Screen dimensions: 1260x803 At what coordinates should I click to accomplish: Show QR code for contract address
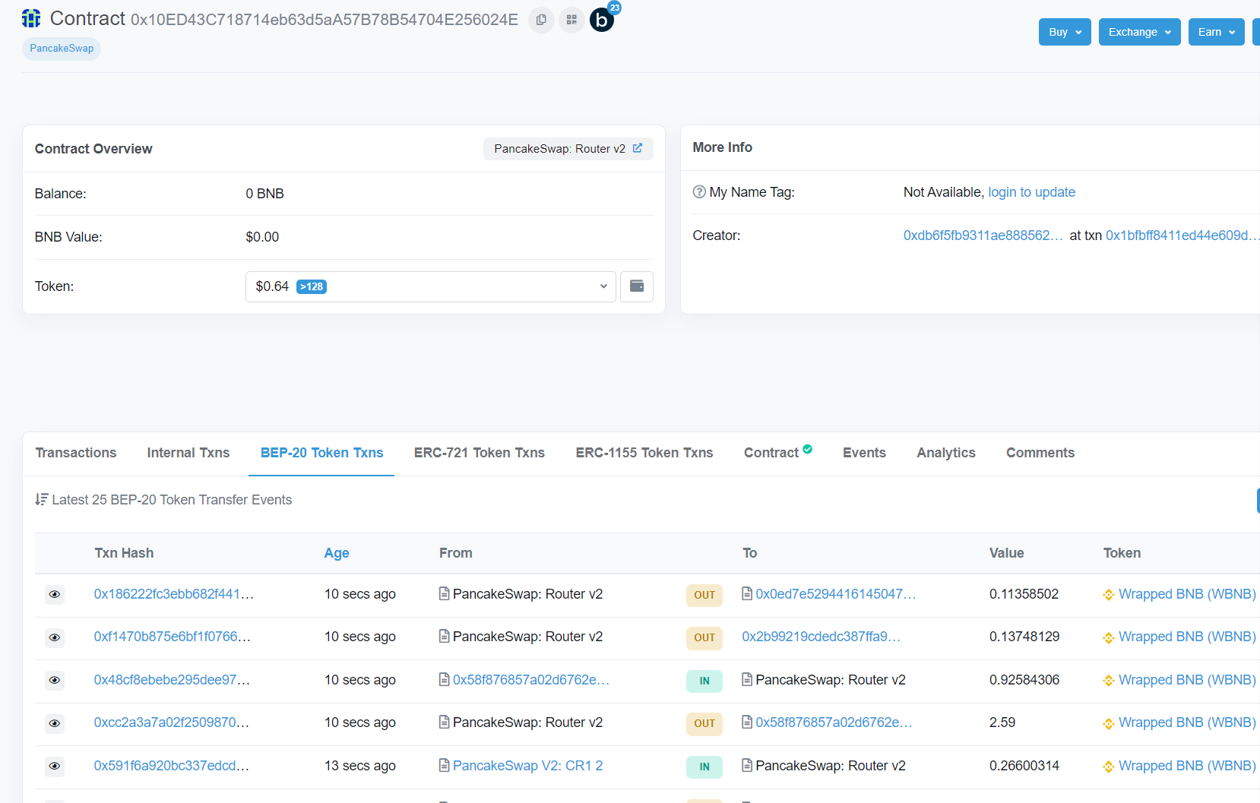tap(571, 20)
